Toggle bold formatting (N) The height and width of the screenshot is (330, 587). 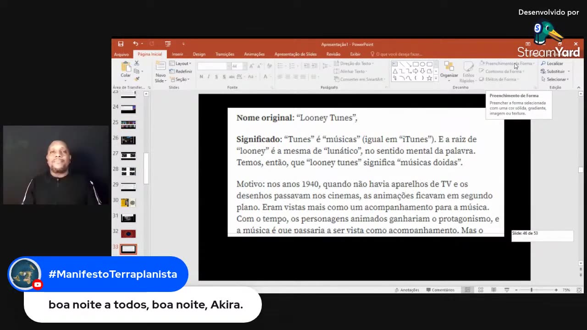201,77
